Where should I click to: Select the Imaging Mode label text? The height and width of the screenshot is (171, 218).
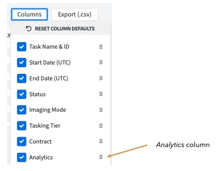click(47, 110)
